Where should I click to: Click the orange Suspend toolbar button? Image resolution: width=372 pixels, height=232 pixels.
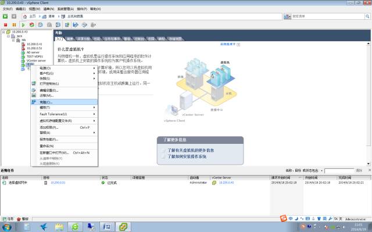point(14,25)
